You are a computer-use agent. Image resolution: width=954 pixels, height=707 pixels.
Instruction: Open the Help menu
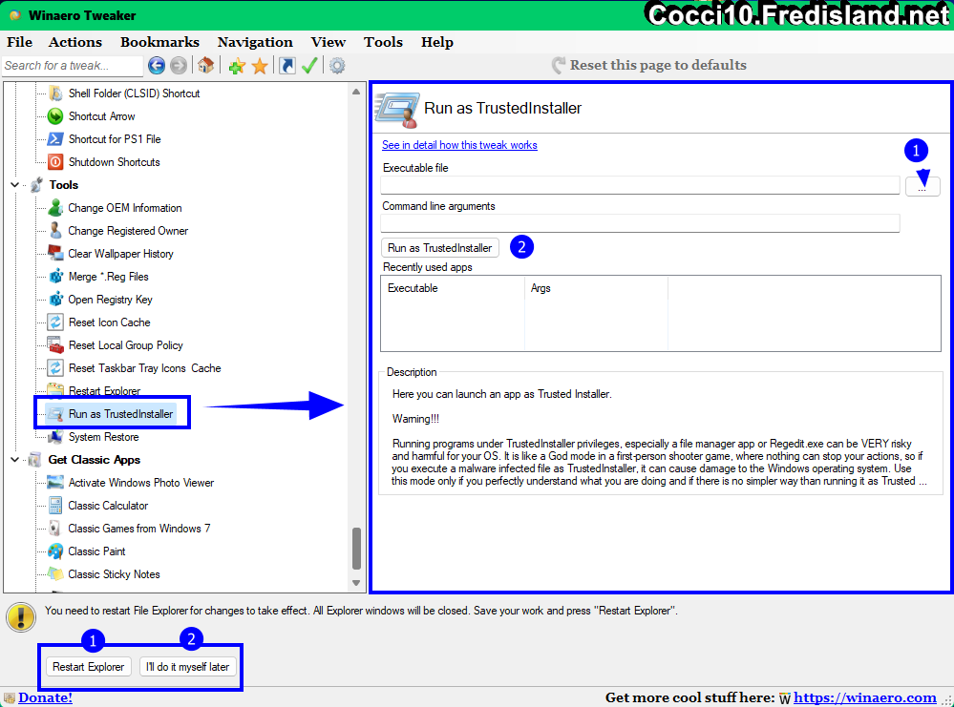coord(436,42)
